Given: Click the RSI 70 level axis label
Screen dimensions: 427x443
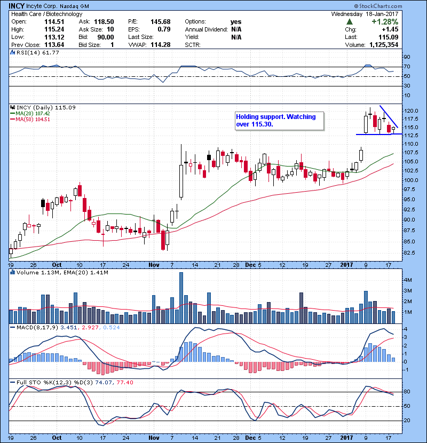Looking at the screenshot, I should click(x=407, y=67).
